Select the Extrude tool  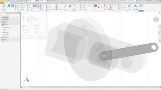9,6
